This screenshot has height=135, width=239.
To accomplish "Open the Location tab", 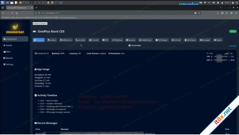I will pyautogui.click(x=52, y=40).
